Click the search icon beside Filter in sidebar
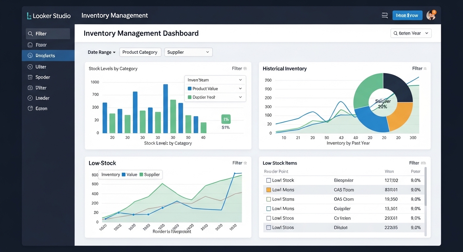463x252 pixels. pyautogui.click(x=30, y=34)
